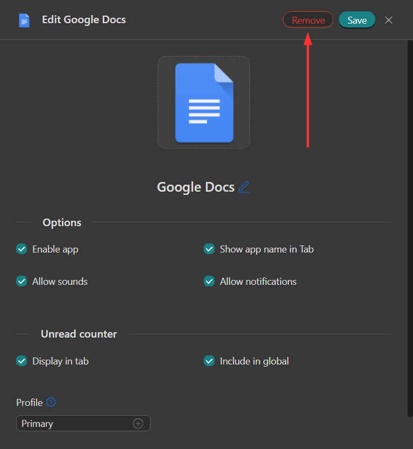Viewport: 413px width, 449px height.
Task: Uncheck Include in global checkbox
Action: [209, 361]
